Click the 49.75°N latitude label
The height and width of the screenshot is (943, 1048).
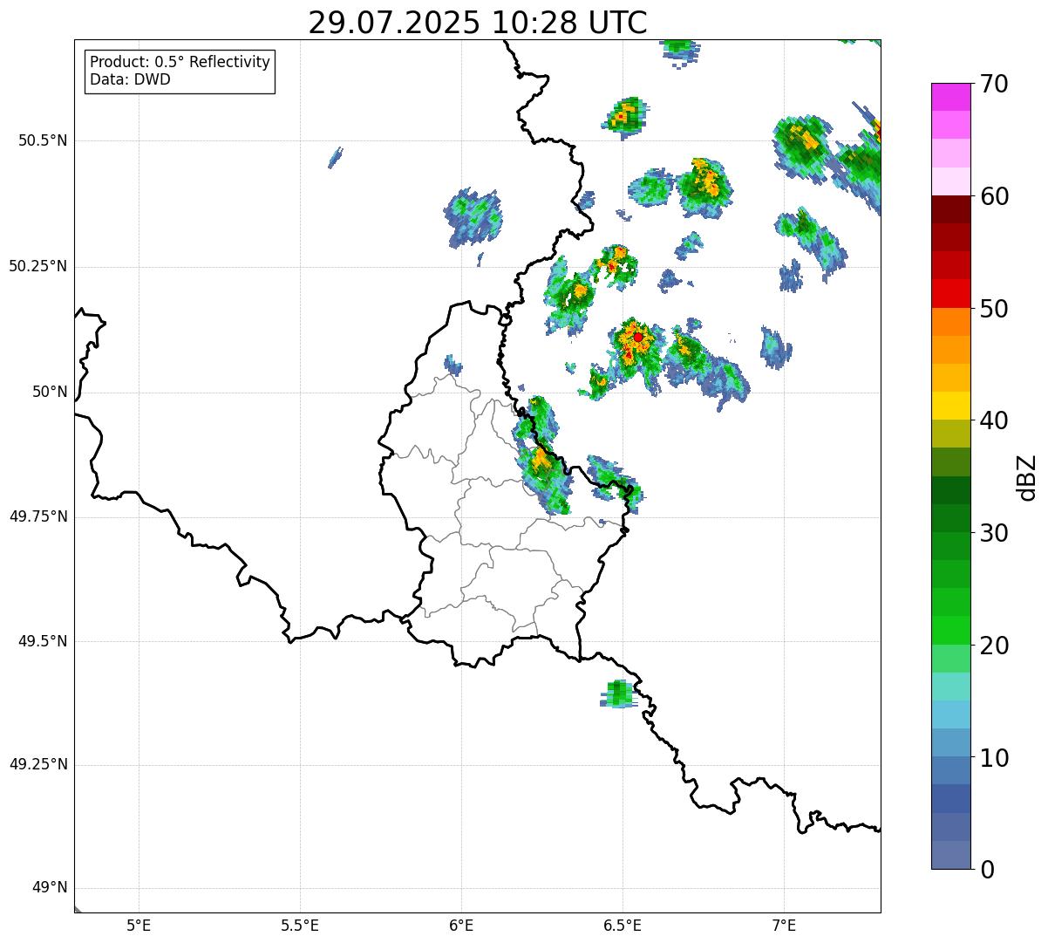38,517
